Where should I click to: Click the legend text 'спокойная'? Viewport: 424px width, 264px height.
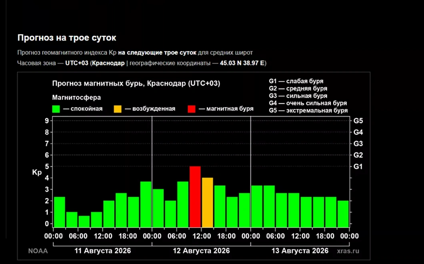point(86,109)
